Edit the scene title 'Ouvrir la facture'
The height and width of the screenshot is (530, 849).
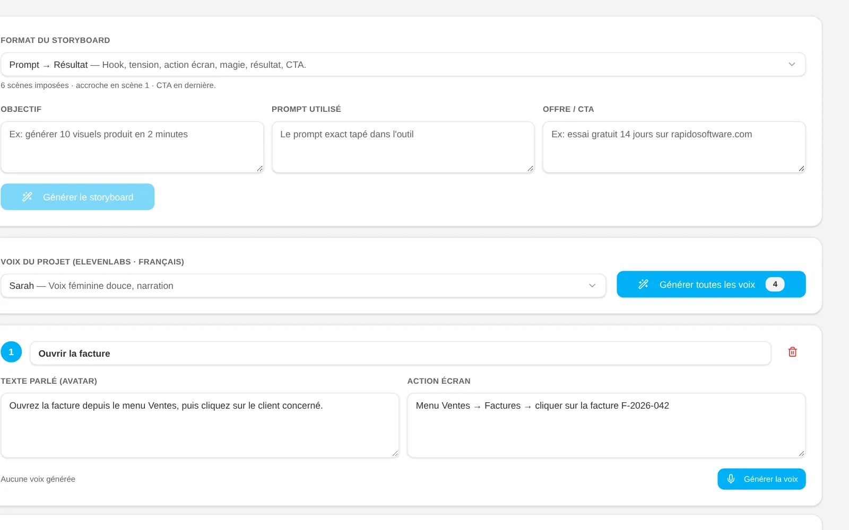401,354
